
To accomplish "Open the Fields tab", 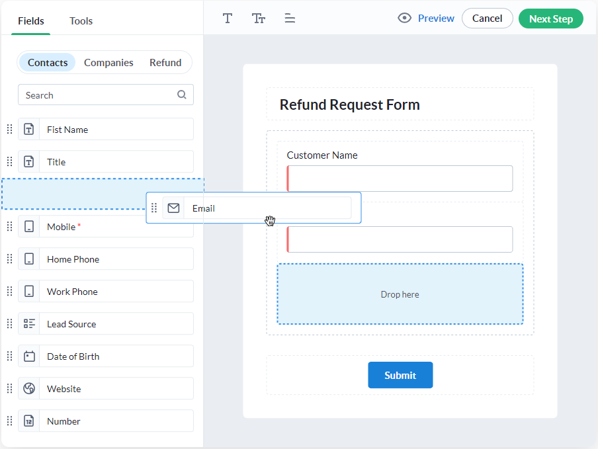I will point(31,21).
